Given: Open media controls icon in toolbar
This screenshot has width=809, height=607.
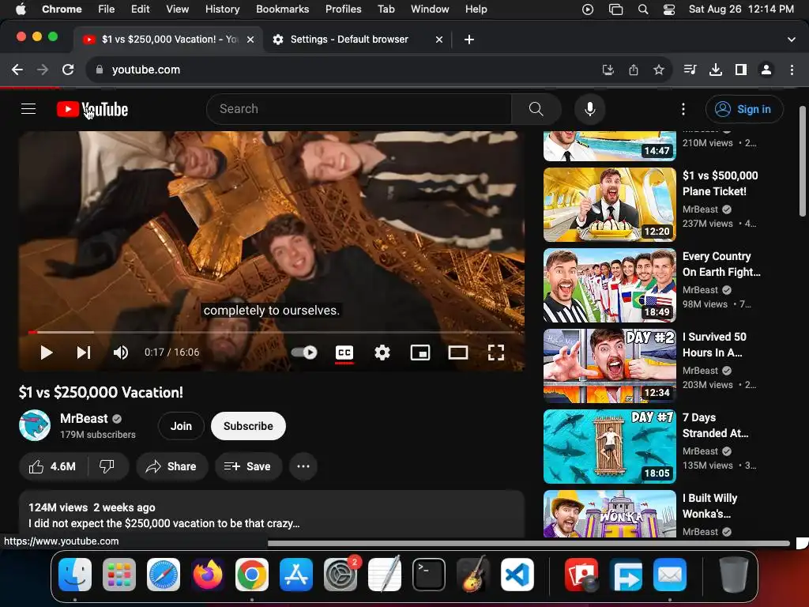Looking at the screenshot, I should click(x=690, y=70).
